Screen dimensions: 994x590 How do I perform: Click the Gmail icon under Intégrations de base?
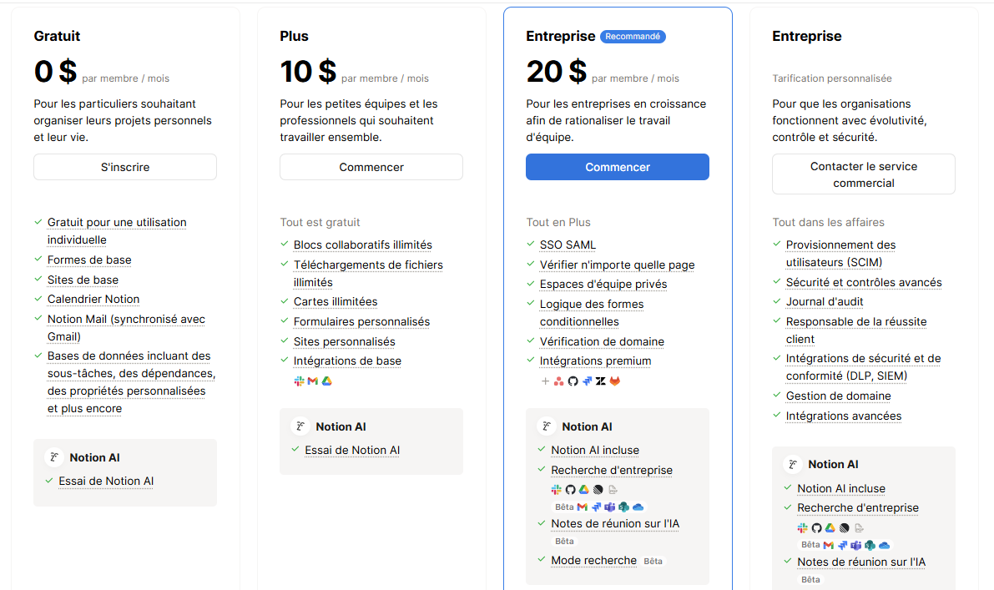pyautogui.click(x=313, y=381)
